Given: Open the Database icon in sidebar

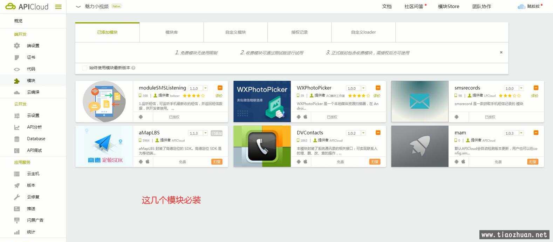Looking at the screenshot, I should [x=17, y=139].
